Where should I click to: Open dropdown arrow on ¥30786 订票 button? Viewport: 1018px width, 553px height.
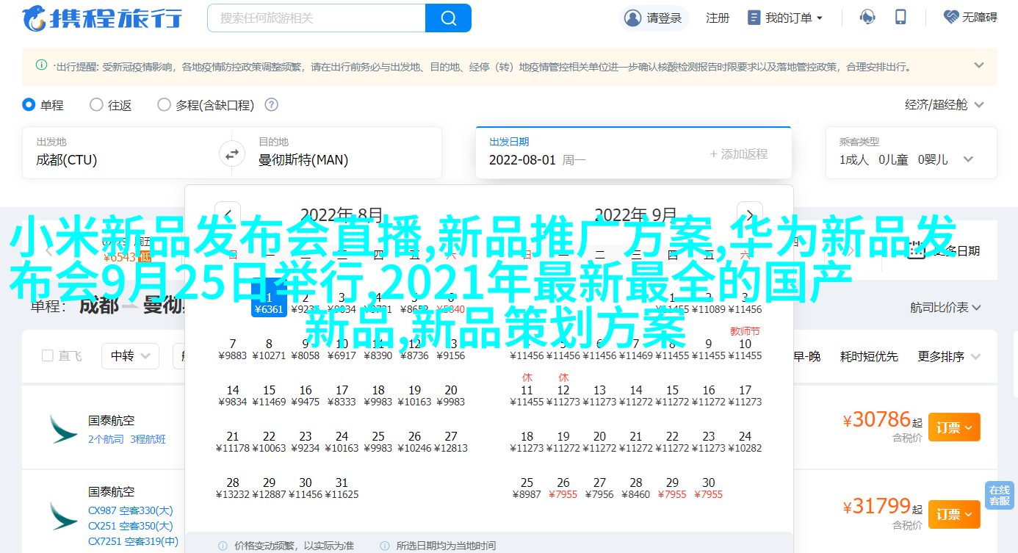click(969, 427)
